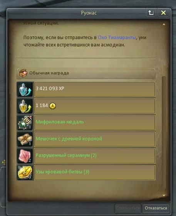Click the pink Разрушенный серамиум crystal icon

tap(25, 156)
